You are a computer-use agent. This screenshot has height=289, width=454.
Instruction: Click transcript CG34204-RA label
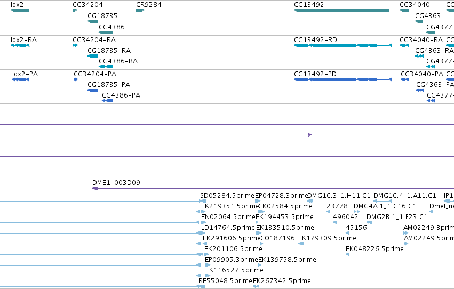coord(94,39)
